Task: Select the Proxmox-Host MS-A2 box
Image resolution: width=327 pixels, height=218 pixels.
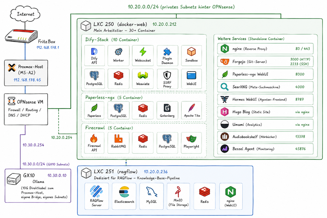Action: point(26,73)
